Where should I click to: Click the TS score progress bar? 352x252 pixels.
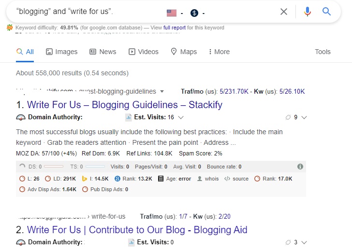pyautogui.click(x=95, y=167)
